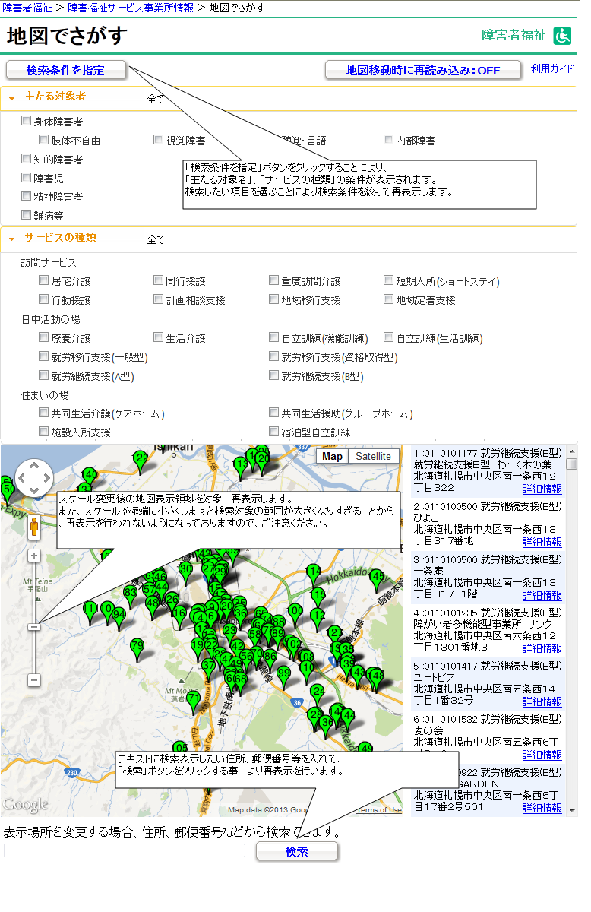Switch the map to Satellite view

pyautogui.click(x=373, y=456)
